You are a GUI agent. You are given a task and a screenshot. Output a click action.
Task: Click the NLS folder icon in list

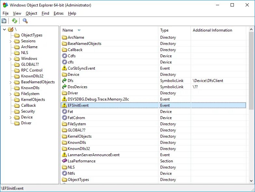point(64,167)
